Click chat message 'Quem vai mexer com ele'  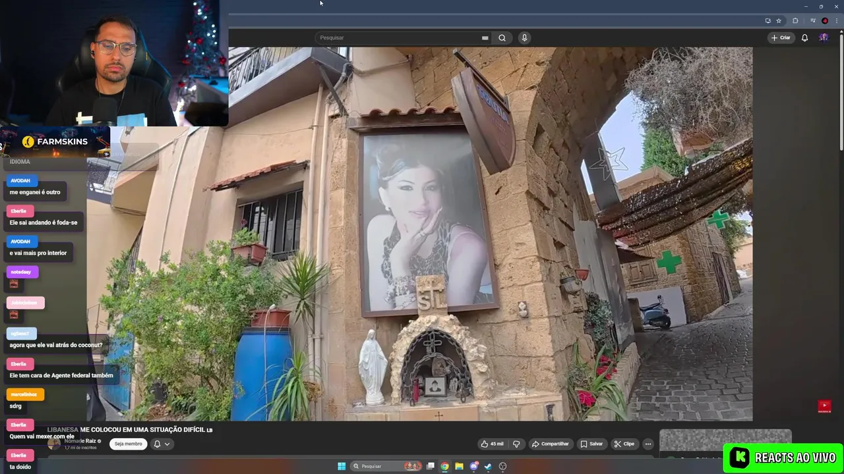(x=42, y=436)
